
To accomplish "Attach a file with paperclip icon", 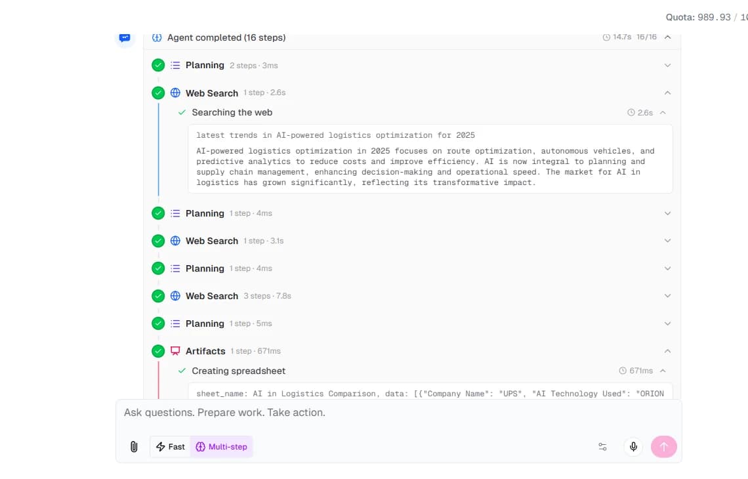I will (134, 447).
